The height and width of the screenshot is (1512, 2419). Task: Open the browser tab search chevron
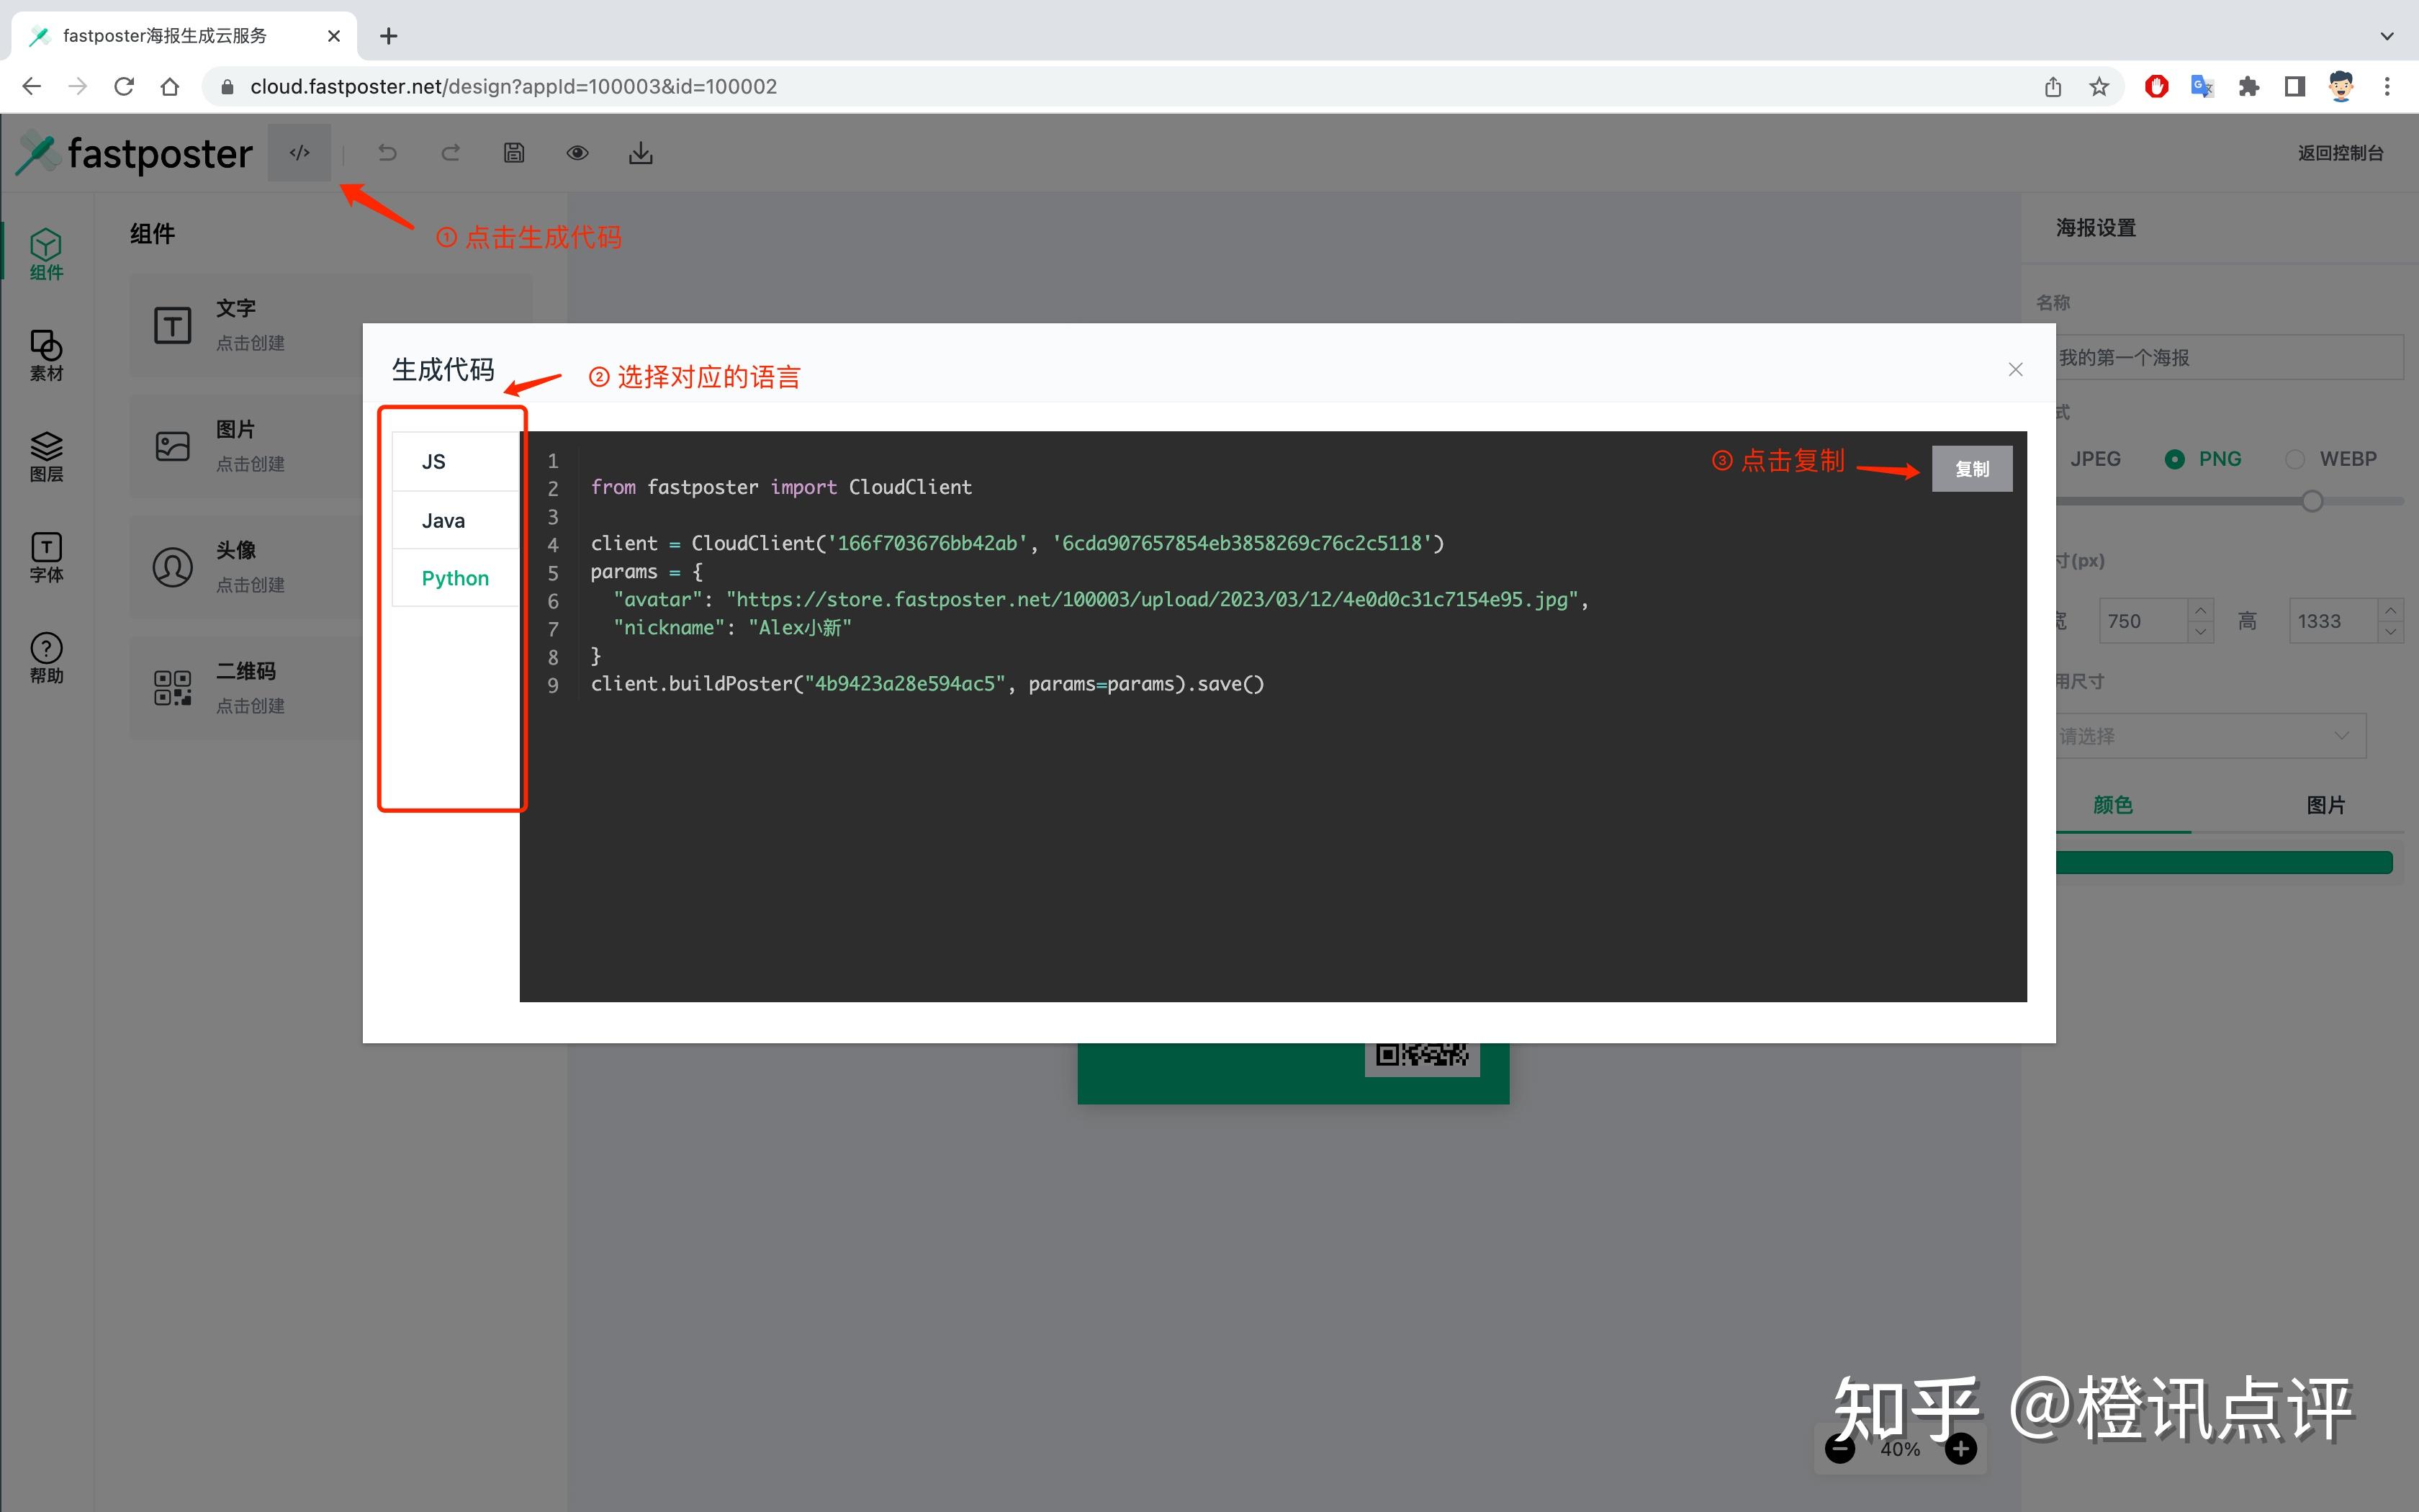pos(2388,36)
